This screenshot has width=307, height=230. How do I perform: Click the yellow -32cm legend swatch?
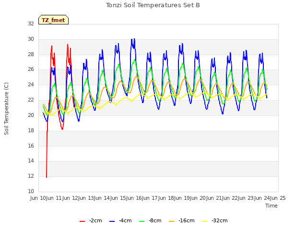[205, 221]
